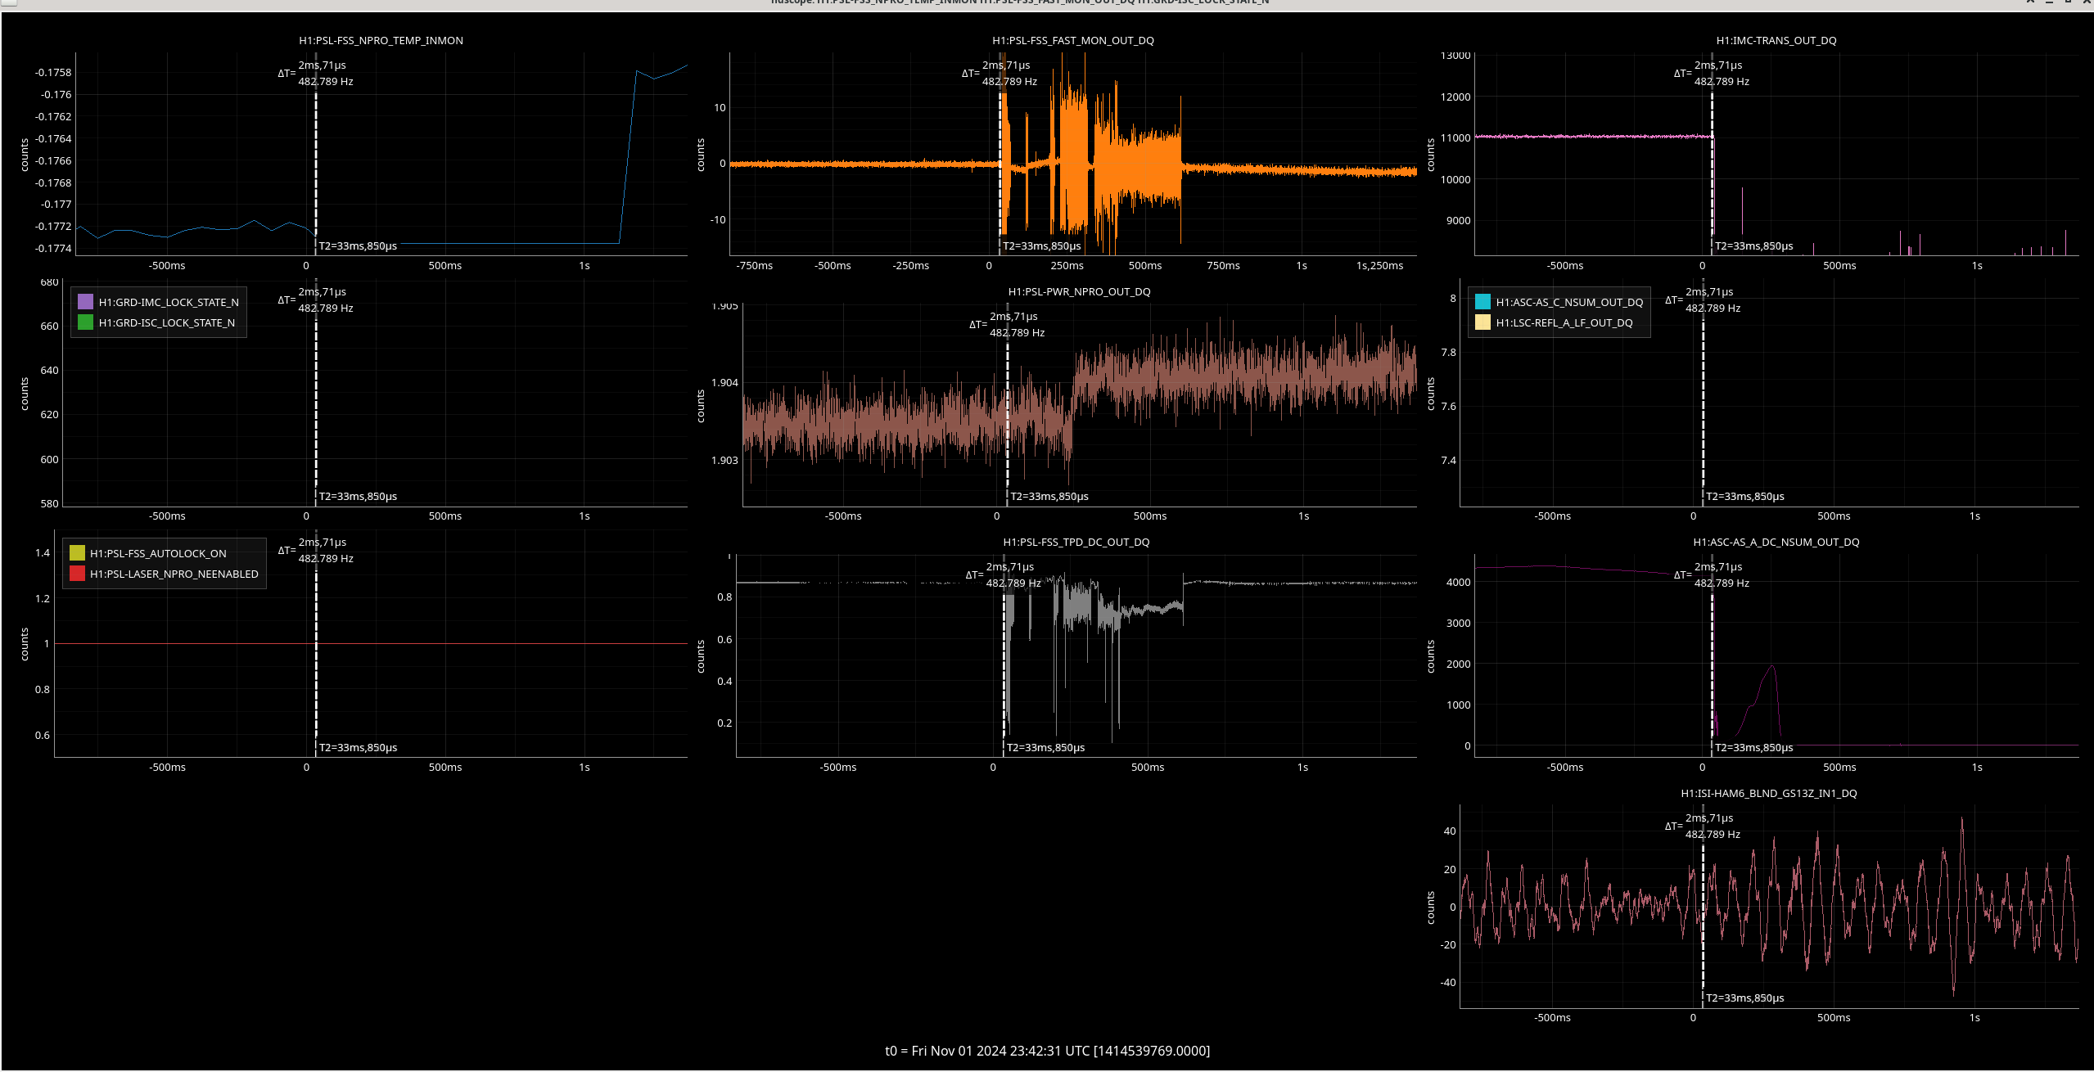Click the T2 cursor label in the NPRO_TEMP_INMON plot
Screen dimensions: 2094x1072
(x=358, y=245)
